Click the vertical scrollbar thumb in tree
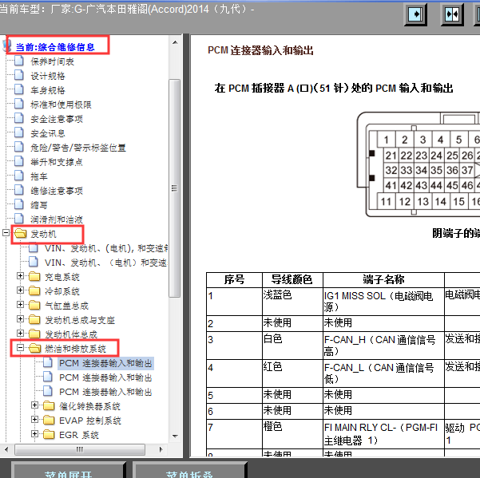 [x=174, y=188]
